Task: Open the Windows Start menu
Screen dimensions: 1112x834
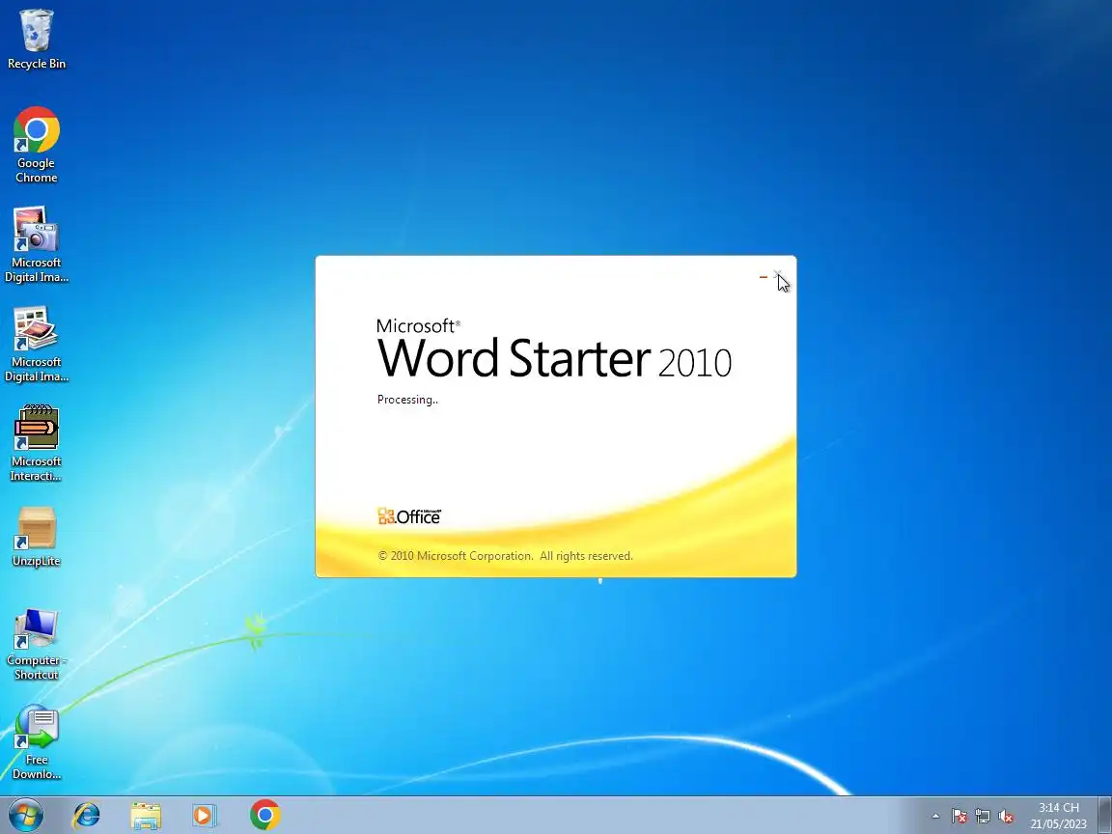Action: point(25,815)
